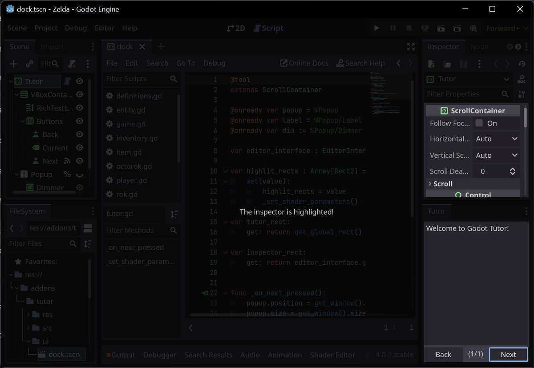Save the edited resource icon in Inspector
This screenshot has width=534, height=368.
[x=463, y=64]
